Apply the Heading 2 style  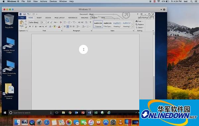click(x=127, y=25)
